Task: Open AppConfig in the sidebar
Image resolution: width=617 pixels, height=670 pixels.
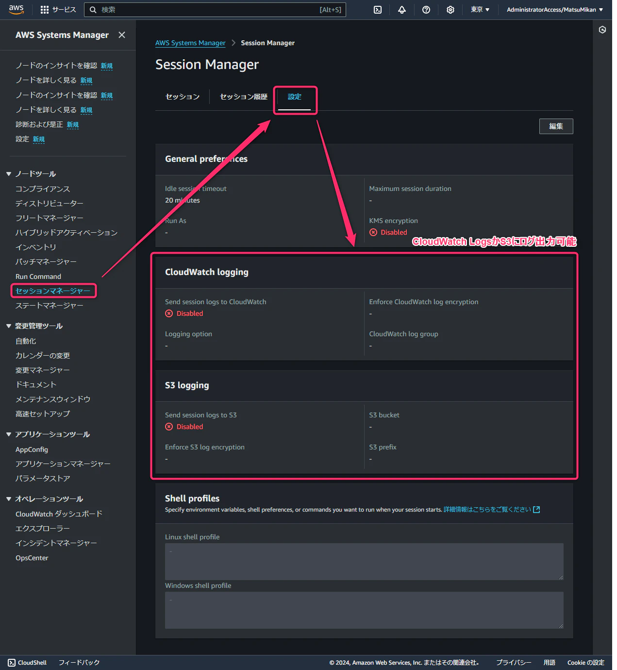Action: pyautogui.click(x=32, y=449)
